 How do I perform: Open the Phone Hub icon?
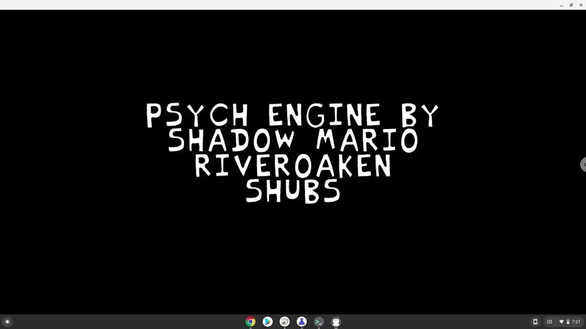pos(535,322)
